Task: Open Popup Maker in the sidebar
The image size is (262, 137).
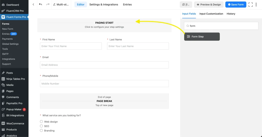Action: point(14,109)
